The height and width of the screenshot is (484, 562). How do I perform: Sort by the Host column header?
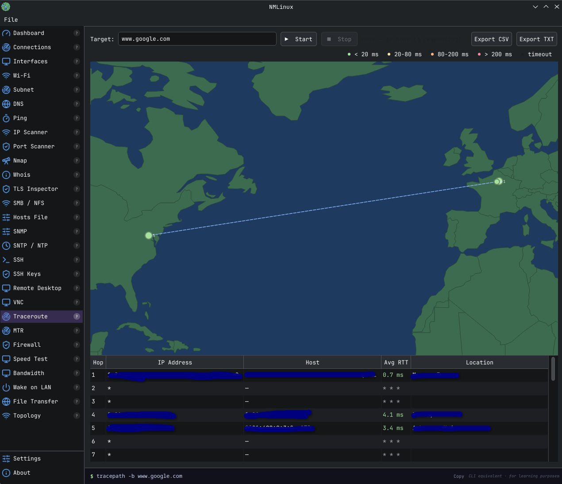tap(312, 362)
